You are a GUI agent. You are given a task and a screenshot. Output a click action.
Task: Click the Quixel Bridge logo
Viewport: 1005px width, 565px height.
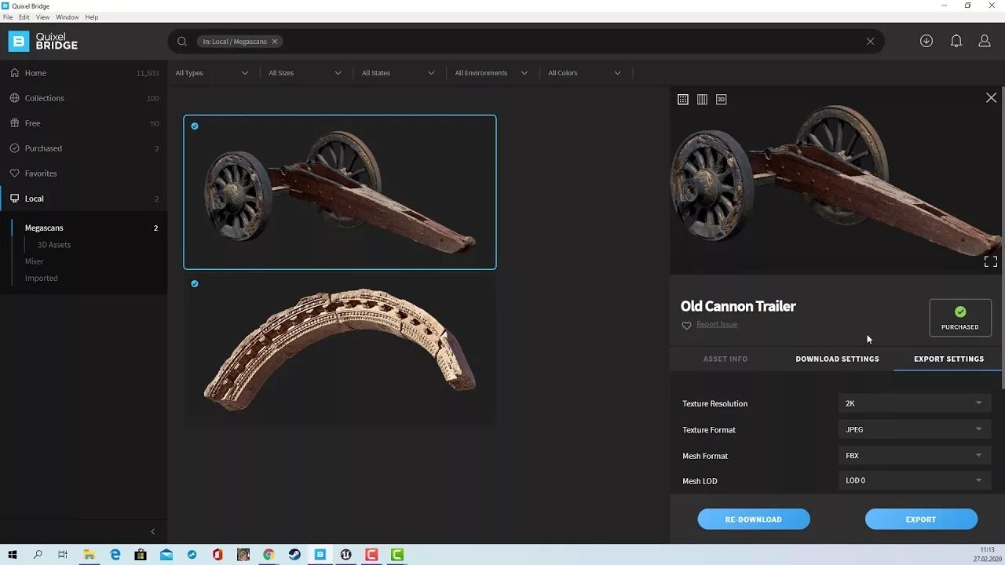click(43, 41)
